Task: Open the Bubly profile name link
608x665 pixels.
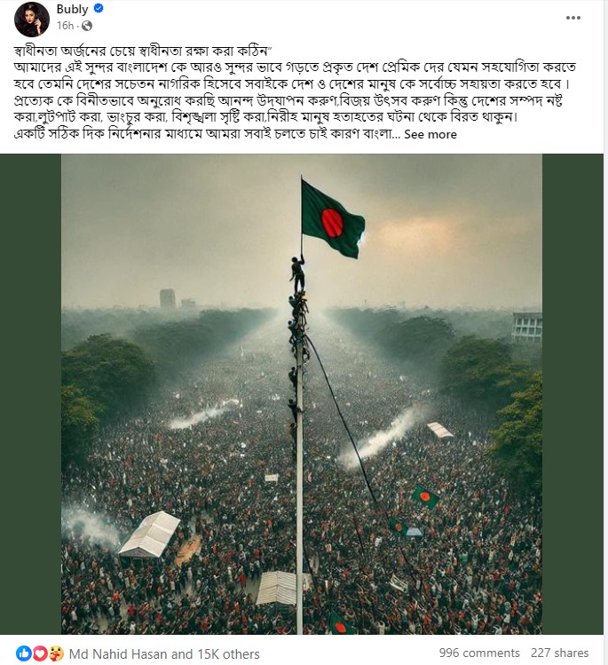Action: pos(72,9)
